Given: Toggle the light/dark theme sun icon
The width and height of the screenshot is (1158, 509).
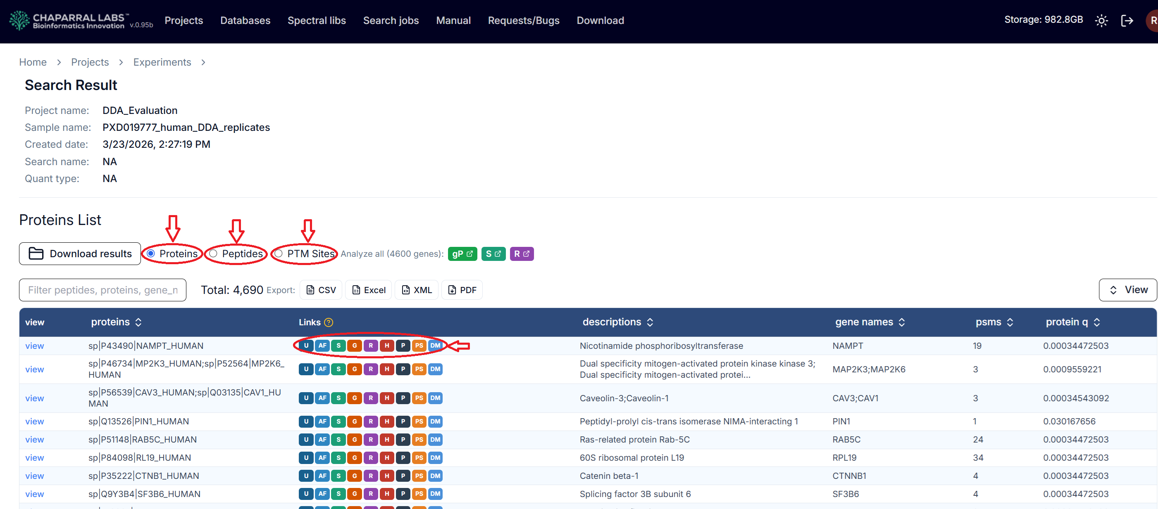Looking at the screenshot, I should click(1101, 21).
